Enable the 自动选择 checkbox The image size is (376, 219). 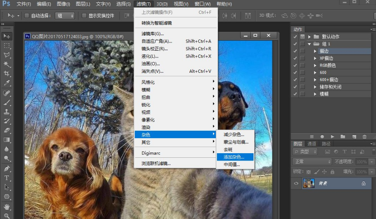(27, 16)
